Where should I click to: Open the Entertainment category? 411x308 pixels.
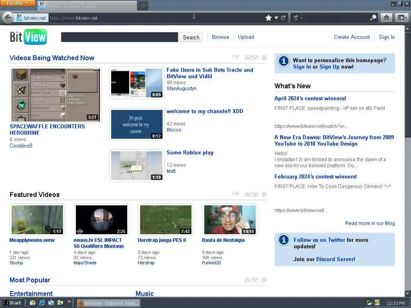pos(31,294)
